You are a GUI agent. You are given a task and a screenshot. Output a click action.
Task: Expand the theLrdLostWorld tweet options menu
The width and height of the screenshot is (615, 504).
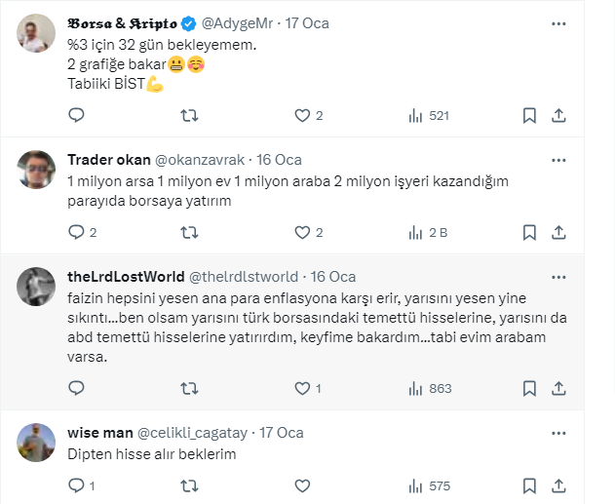click(x=557, y=277)
